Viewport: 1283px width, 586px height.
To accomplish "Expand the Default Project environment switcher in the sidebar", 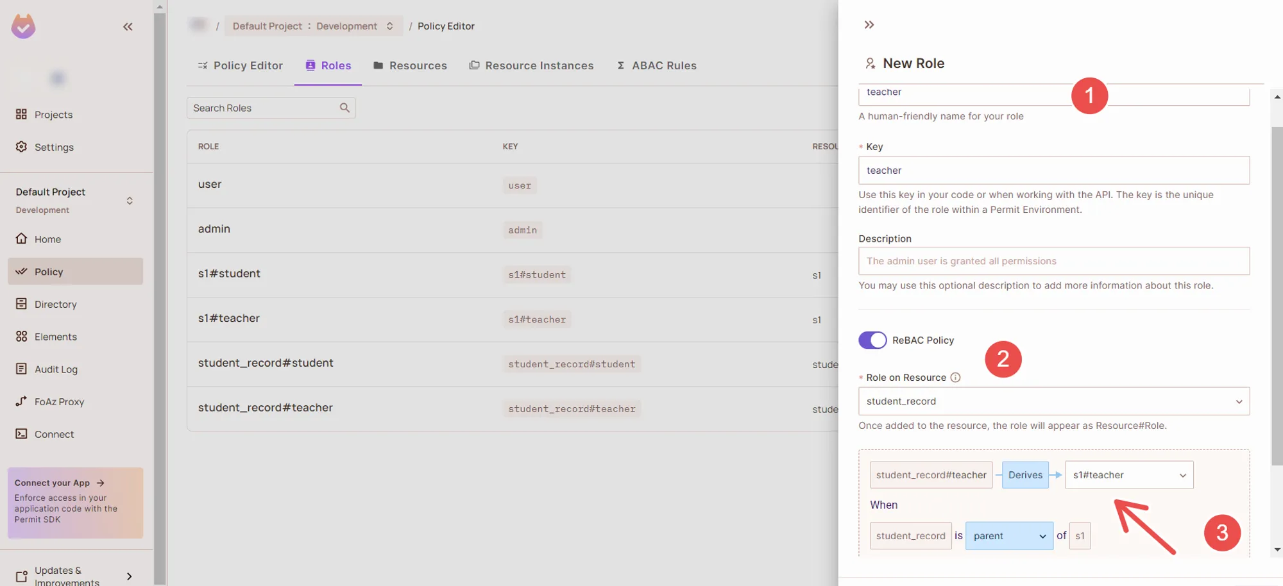I will tap(130, 201).
